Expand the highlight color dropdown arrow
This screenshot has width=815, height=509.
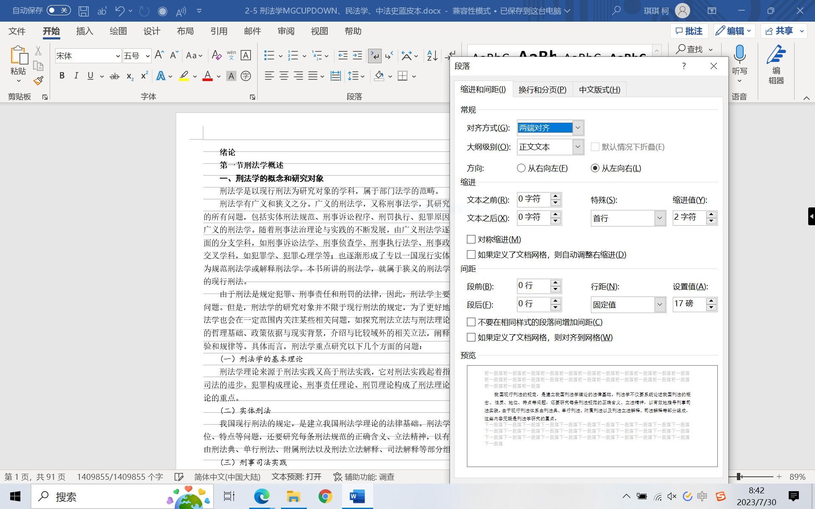pos(195,76)
